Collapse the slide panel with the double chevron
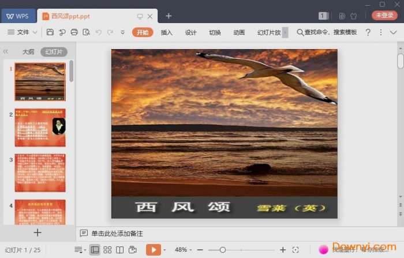404x258 pixels. pos(6,52)
